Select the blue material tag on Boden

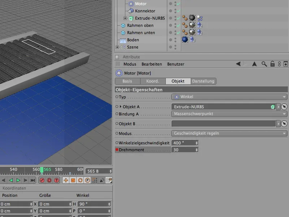[185, 40]
